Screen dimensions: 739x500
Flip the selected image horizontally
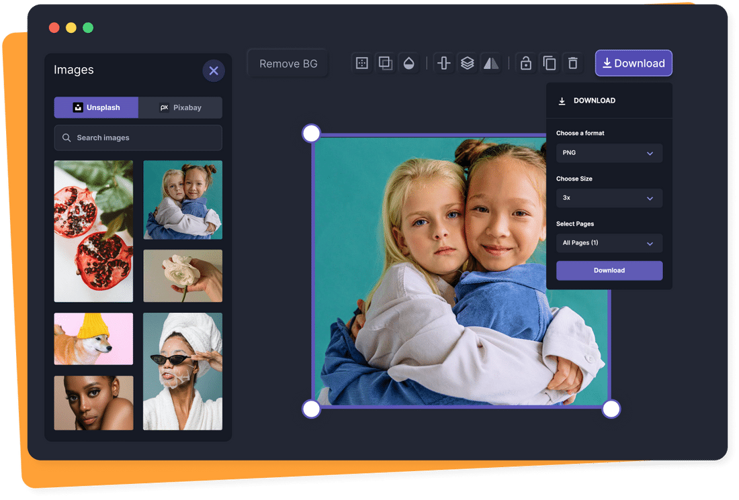492,62
